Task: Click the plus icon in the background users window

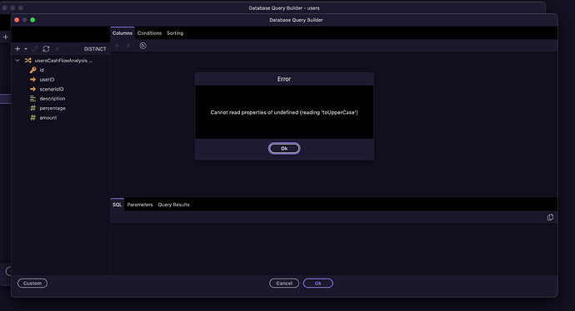Action: [6, 37]
